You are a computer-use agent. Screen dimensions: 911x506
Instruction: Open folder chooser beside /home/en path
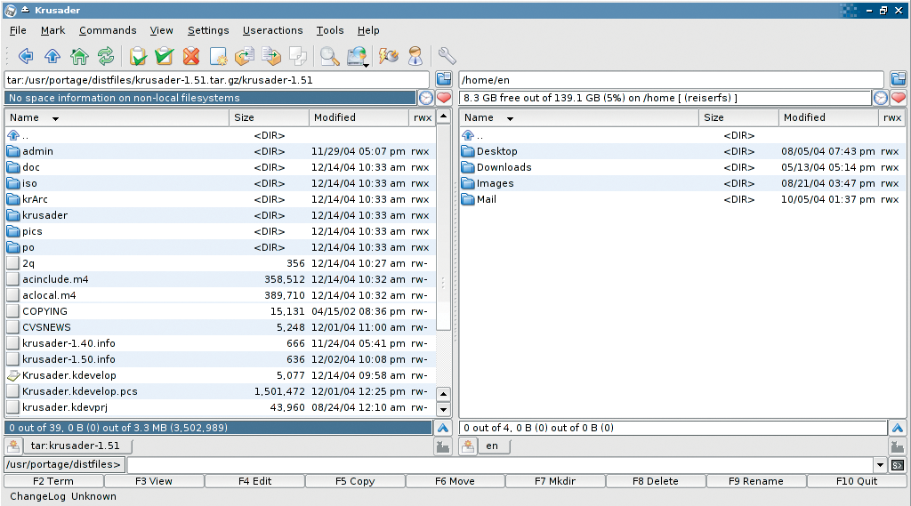[x=899, y=79]
